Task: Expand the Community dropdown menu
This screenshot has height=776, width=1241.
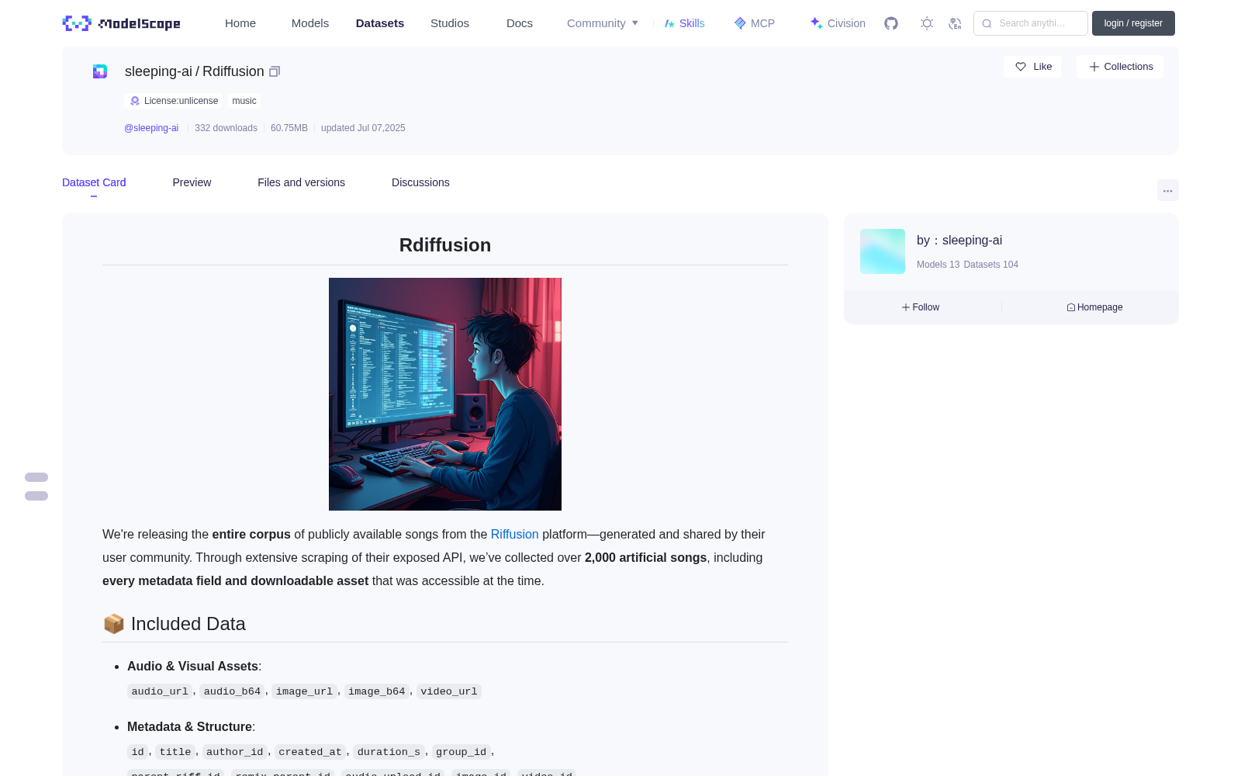Action: pos(603,23)
